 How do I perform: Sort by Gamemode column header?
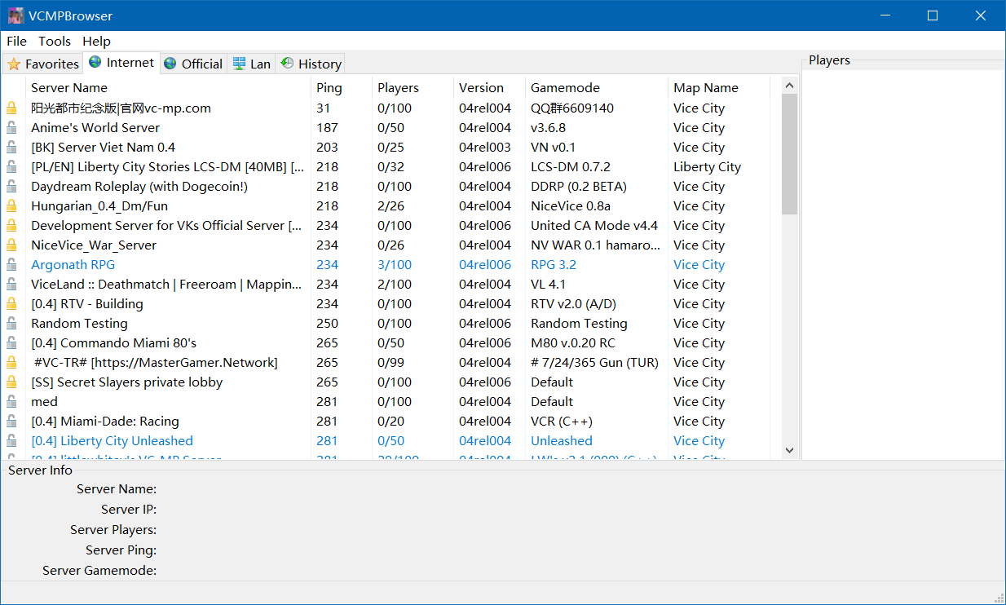tap(596, 87)
